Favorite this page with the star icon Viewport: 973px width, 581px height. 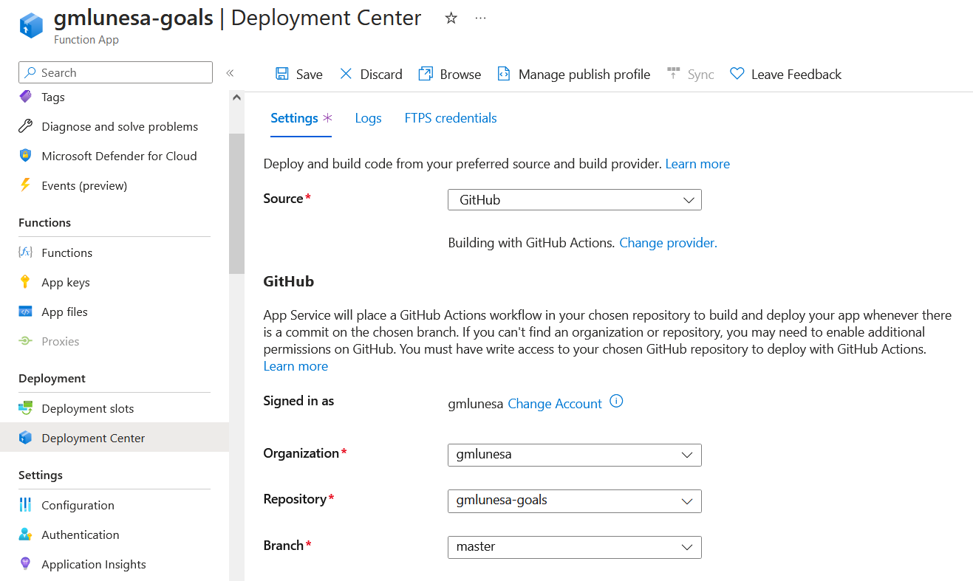click(x=451, y=18)
